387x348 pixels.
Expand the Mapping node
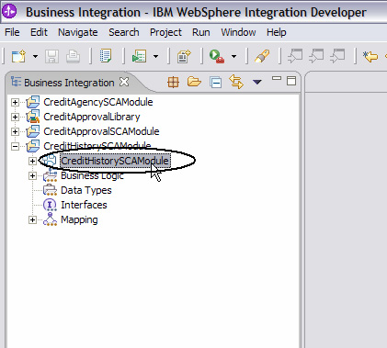[x=32, y=219]
